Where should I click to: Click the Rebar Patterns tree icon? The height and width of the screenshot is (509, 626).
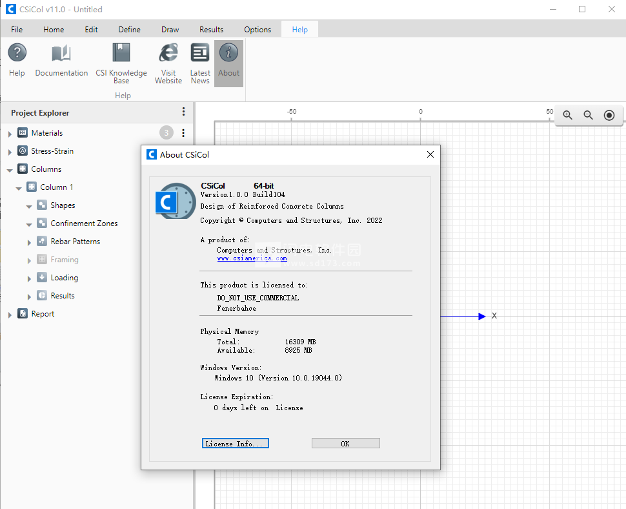(x=42, y=241)
